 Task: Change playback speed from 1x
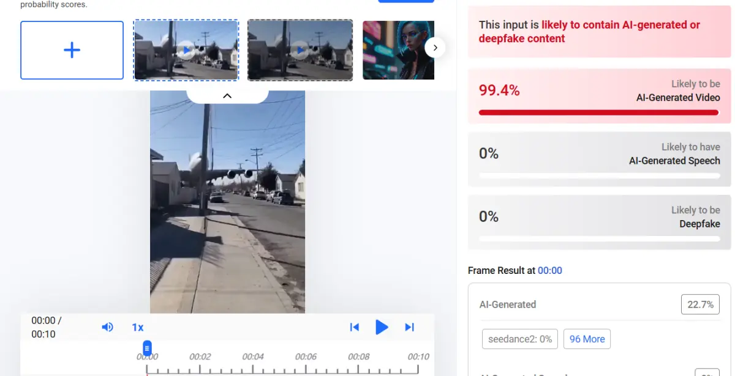[x=138, y=327]
